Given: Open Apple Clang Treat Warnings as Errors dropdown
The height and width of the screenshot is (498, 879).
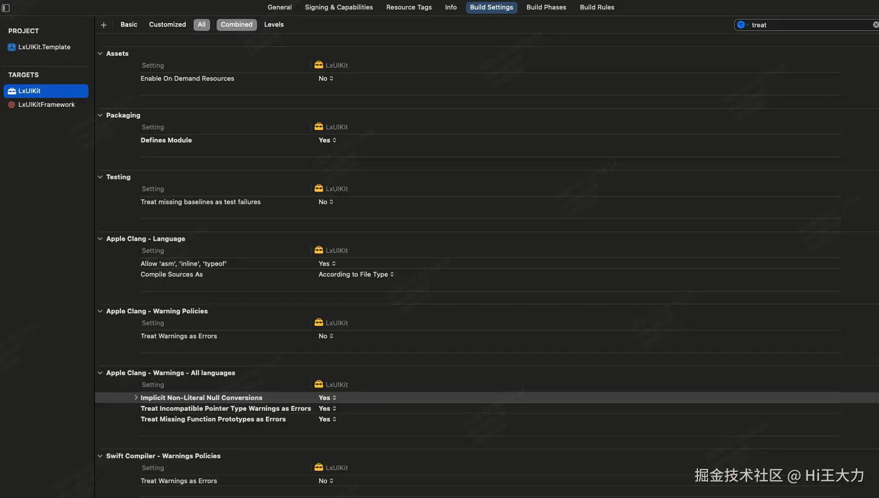Looking at the screenshot, I should tap(326, 336).
